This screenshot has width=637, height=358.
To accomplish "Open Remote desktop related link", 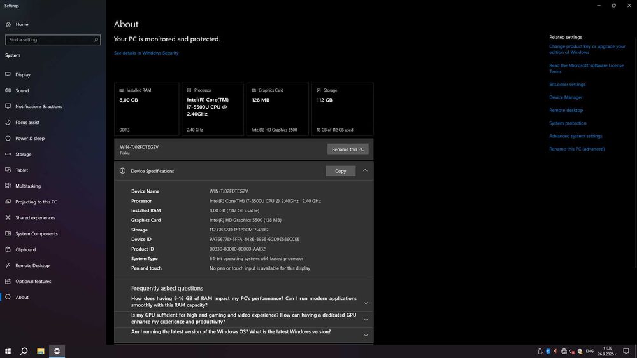I will click(566, 110).
